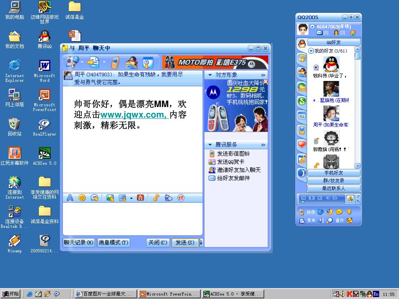399x299 pixels.
Task: Open the video chat options arrow
Action: click(82, 62)
